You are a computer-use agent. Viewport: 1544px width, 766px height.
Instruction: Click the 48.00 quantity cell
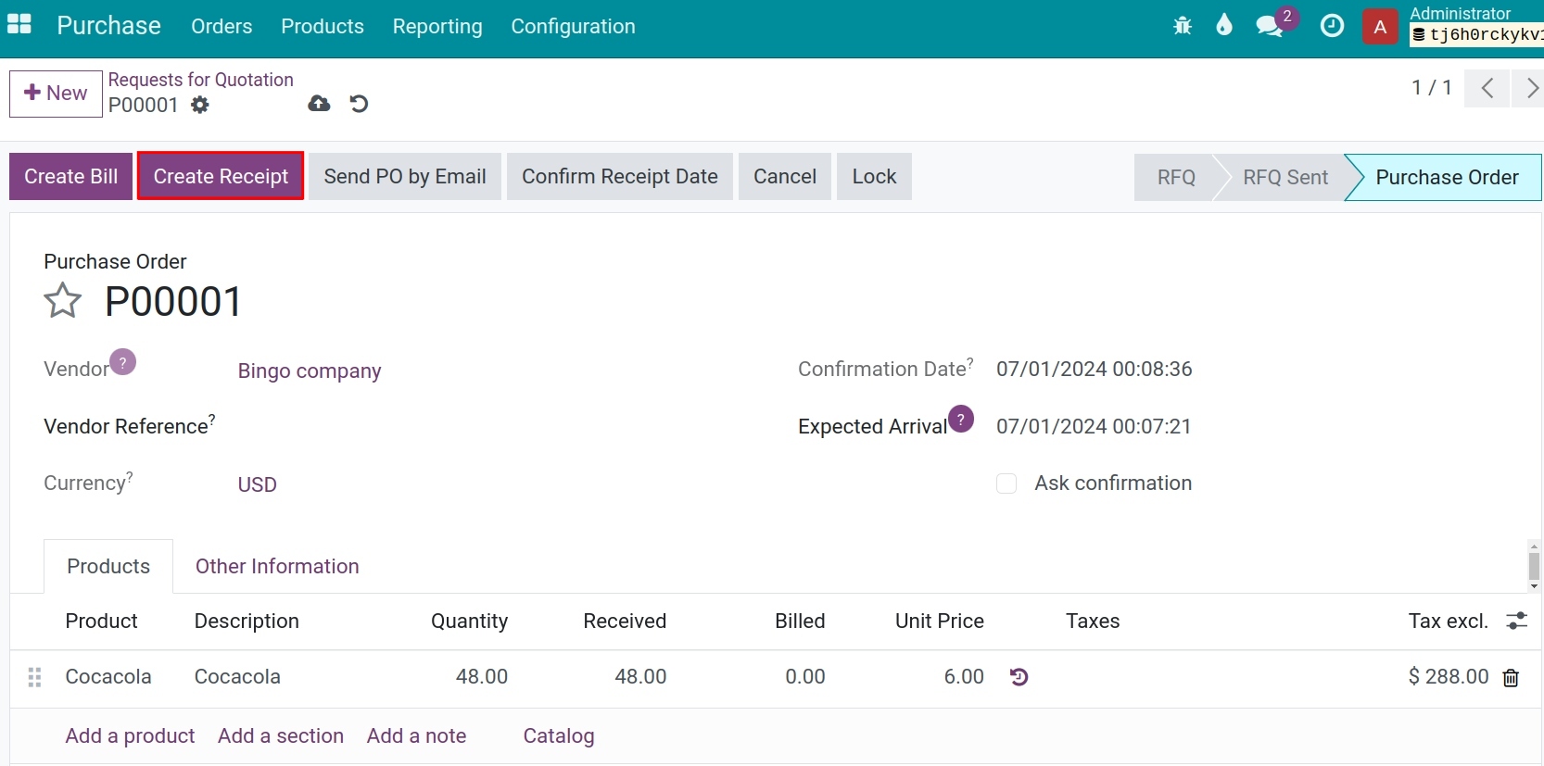click(482, 676)
